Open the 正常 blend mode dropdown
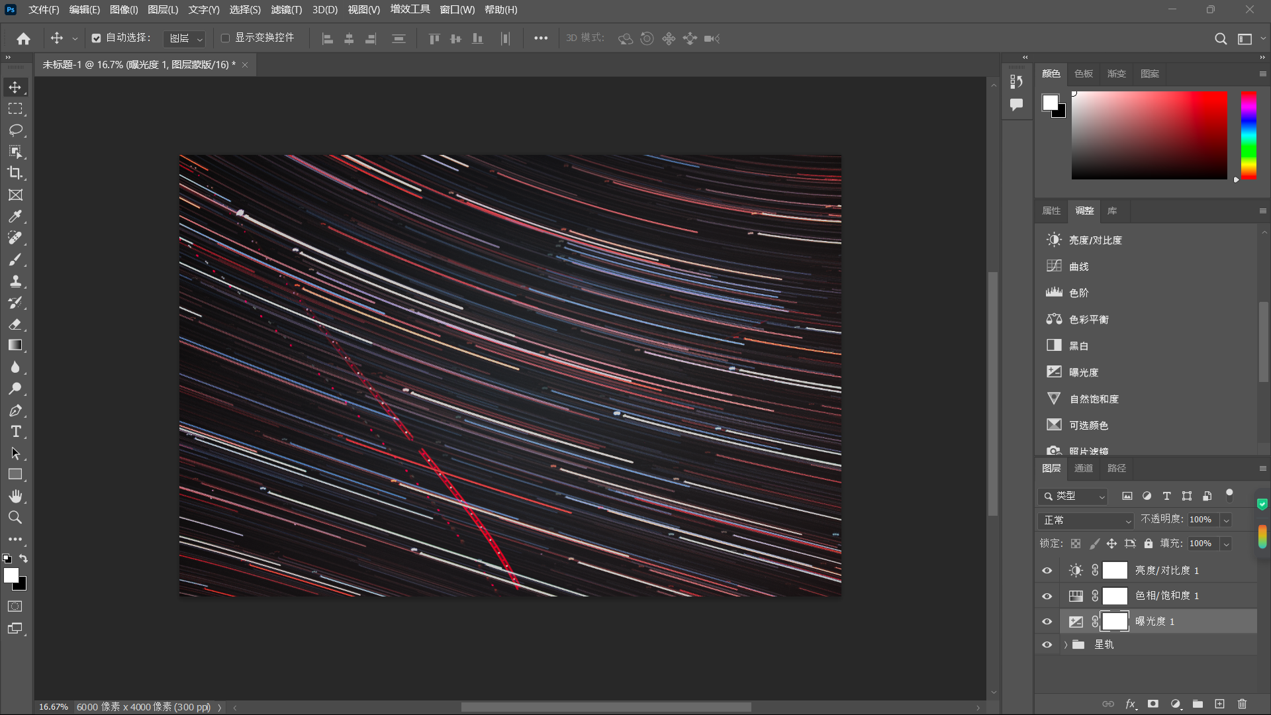Image resolution: width=1271 pixels, height=715 pixels. [x=1086, y=520]
